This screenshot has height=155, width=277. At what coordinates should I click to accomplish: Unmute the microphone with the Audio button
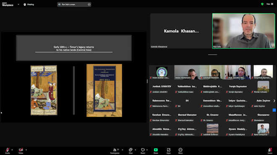(x=8, y=150)
